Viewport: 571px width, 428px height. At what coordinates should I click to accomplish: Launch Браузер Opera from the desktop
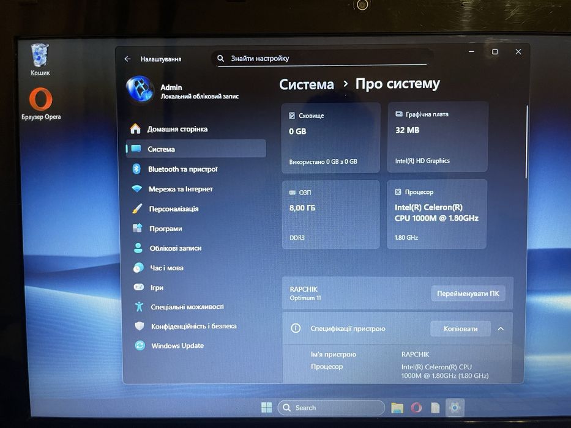pos(41,103)
